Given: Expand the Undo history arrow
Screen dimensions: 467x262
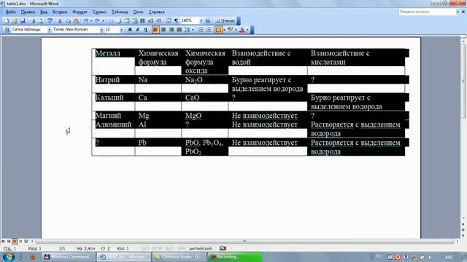Looking at the screenshot, I should pyautogui.click(x=91, y=21).
